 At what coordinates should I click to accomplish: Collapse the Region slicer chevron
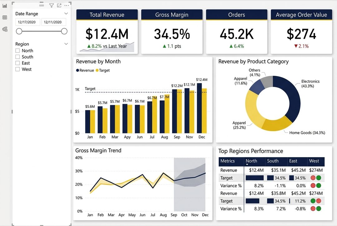[66, 44]
